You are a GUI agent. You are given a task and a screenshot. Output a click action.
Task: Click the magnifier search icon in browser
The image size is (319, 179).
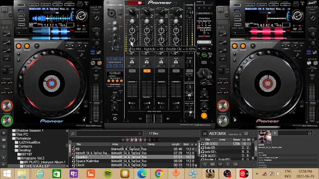tap(73, 134)
